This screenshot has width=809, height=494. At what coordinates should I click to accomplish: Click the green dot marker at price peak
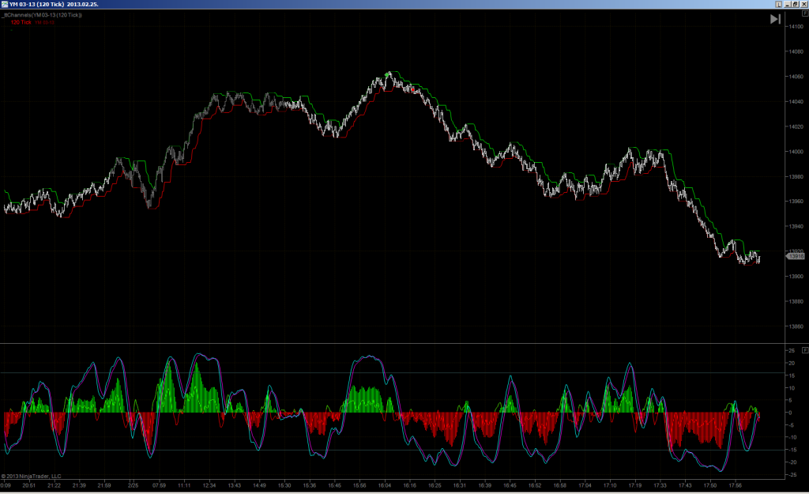coord(387,75)
